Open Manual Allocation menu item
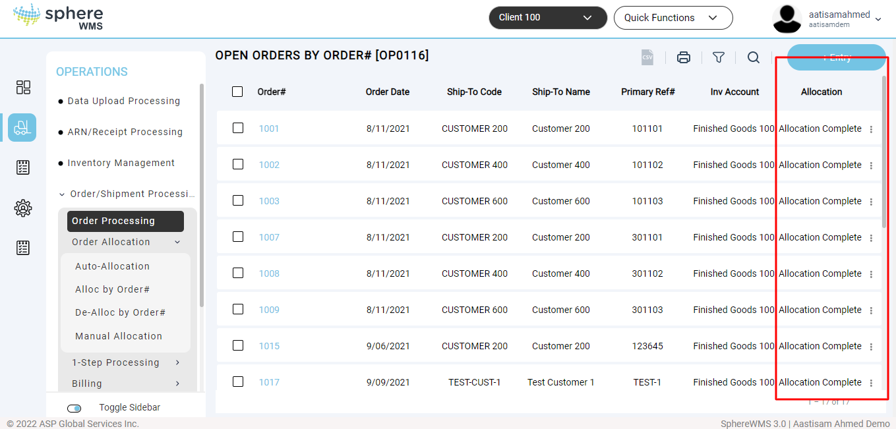The width and height of the screenshot is (896, 429). click(119, 336)
